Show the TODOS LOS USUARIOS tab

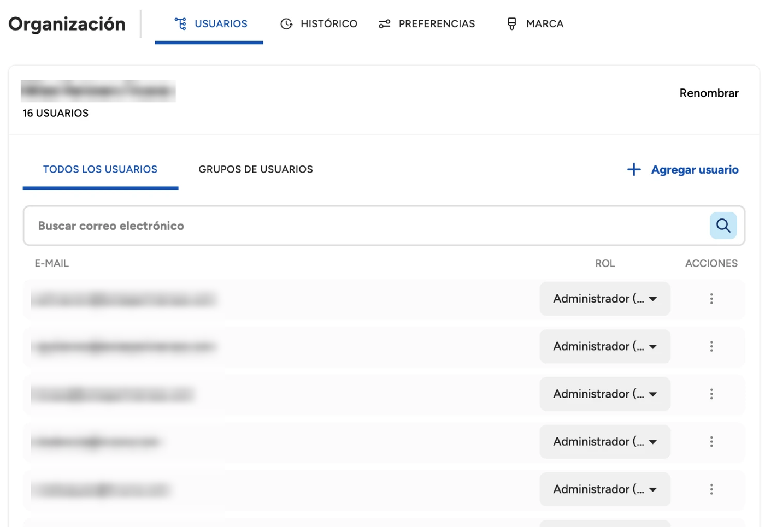[x=101, y=169]
